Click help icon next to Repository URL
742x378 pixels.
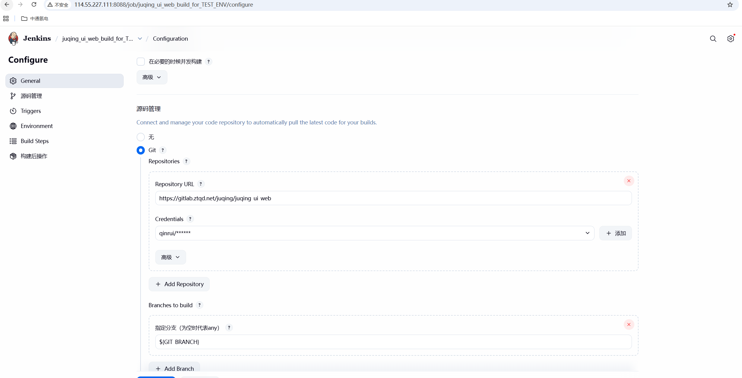pos(201,184)
